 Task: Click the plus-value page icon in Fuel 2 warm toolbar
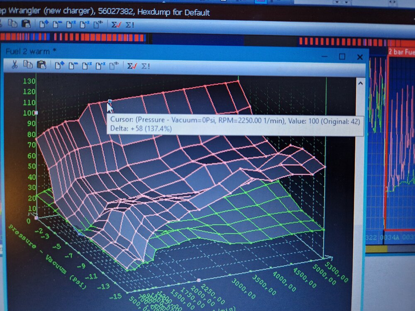pos(59,65)
